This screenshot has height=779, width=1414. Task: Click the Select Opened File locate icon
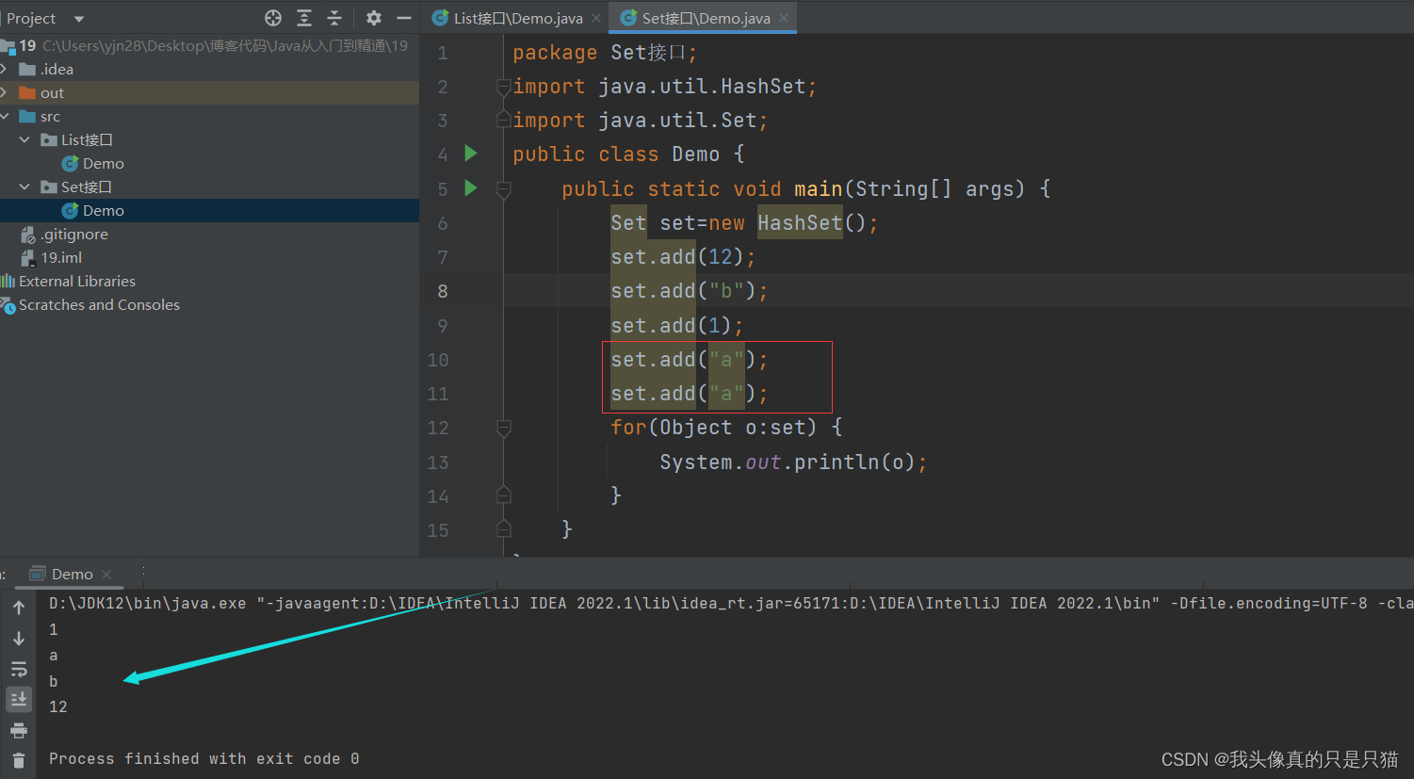pos(273,18)
